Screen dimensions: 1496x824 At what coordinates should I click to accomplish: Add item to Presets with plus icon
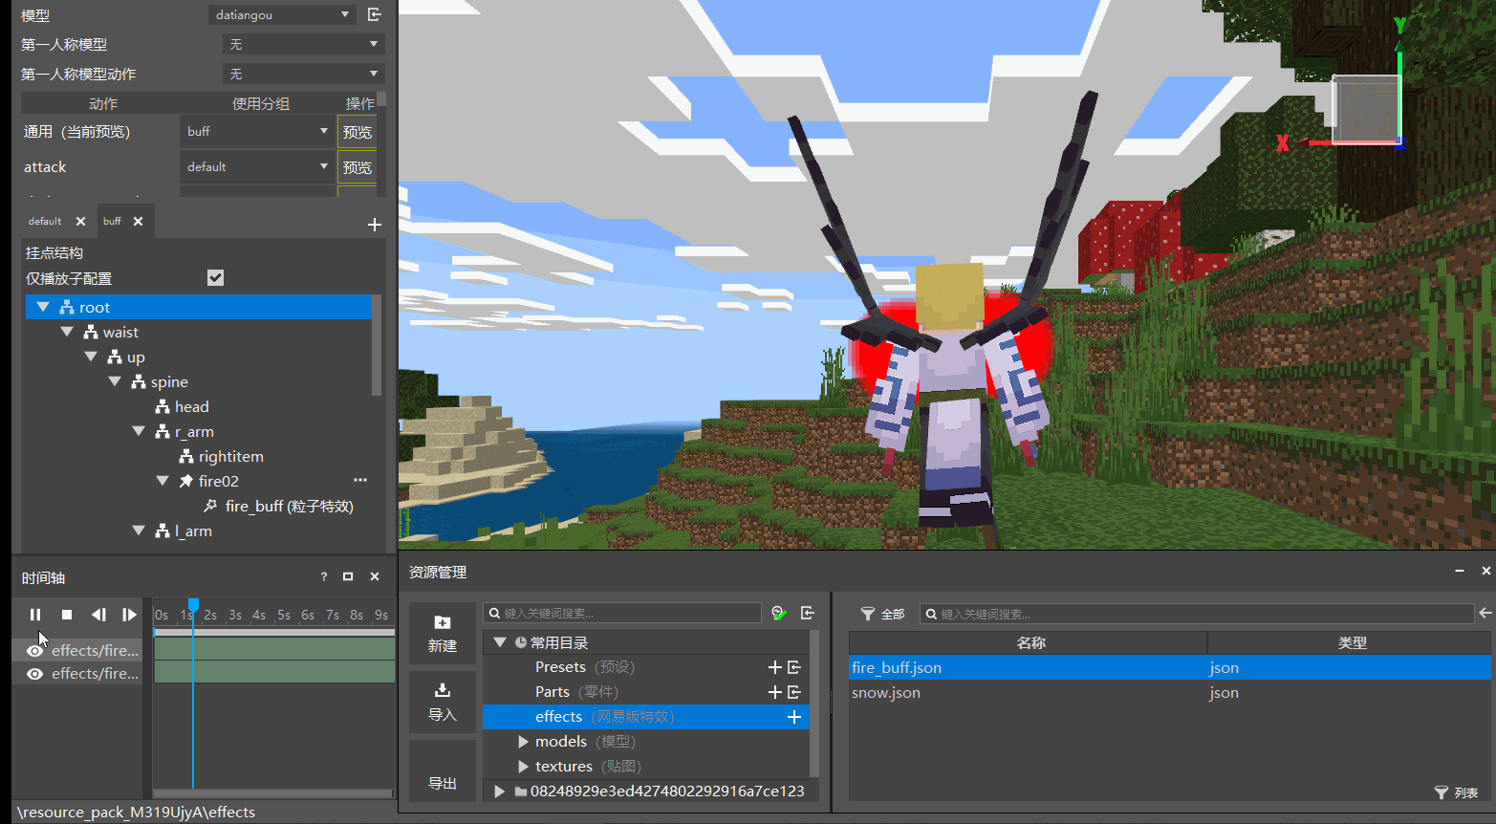(775, 667)
